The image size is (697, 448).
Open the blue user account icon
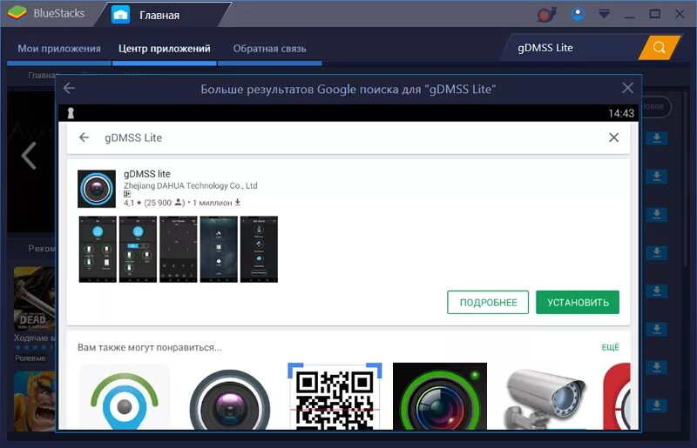click(577, 14)
